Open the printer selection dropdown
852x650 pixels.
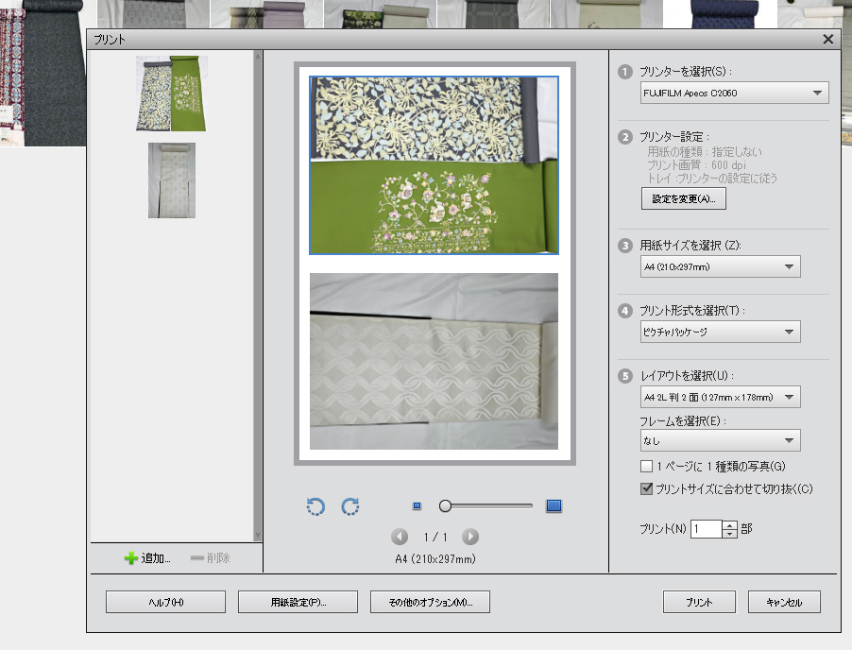[x=734, y=93]
